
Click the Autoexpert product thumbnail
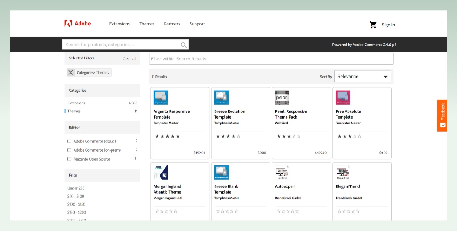point(282,173)
